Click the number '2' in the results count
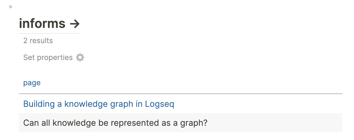This screenshot has height=140, width=354. [x=25, y=41]
